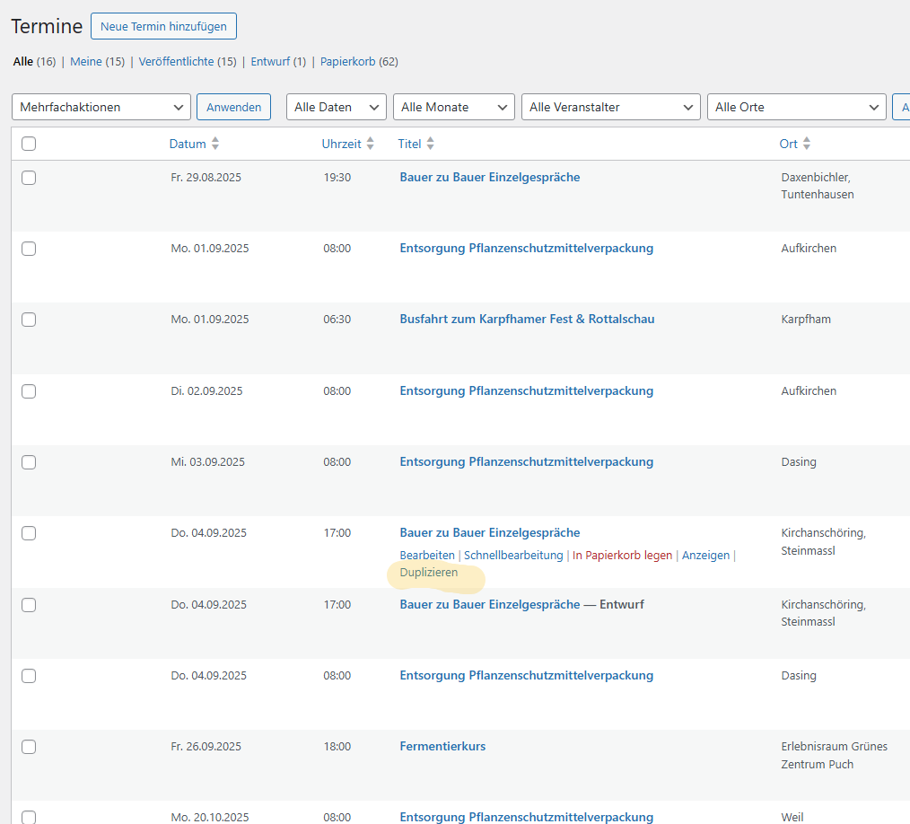
Task: Filter list by Entwurf status
Action: [270, 62]
